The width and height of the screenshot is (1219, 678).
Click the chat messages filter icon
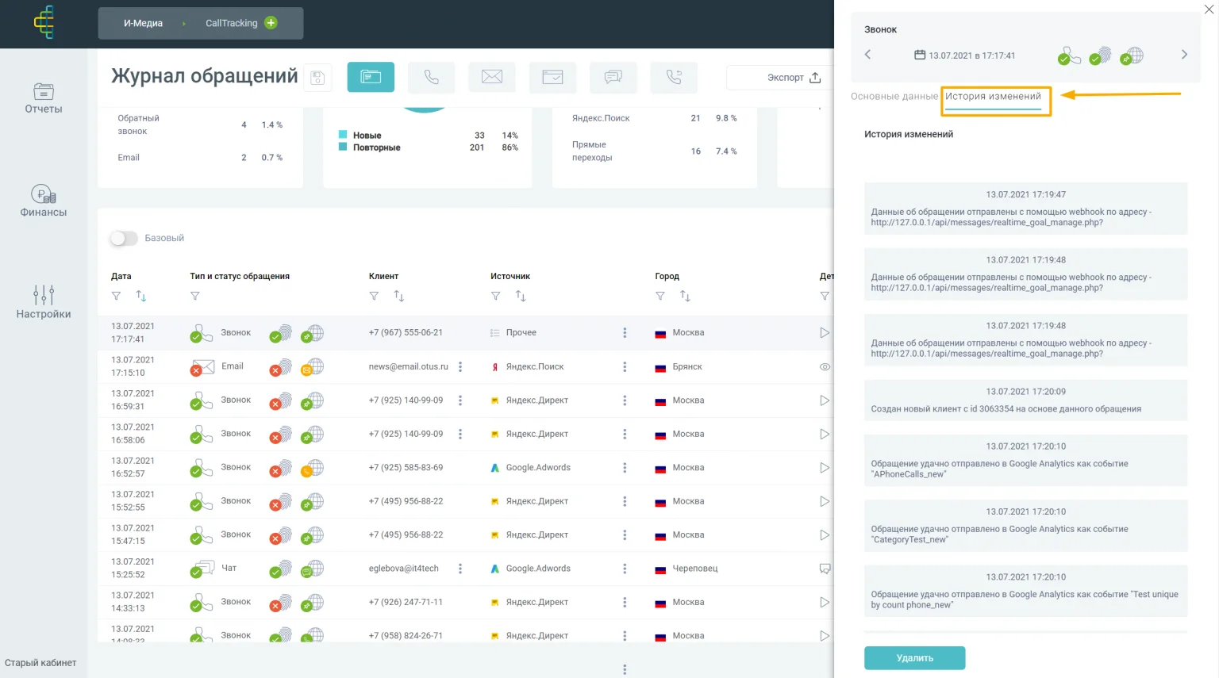613,77
